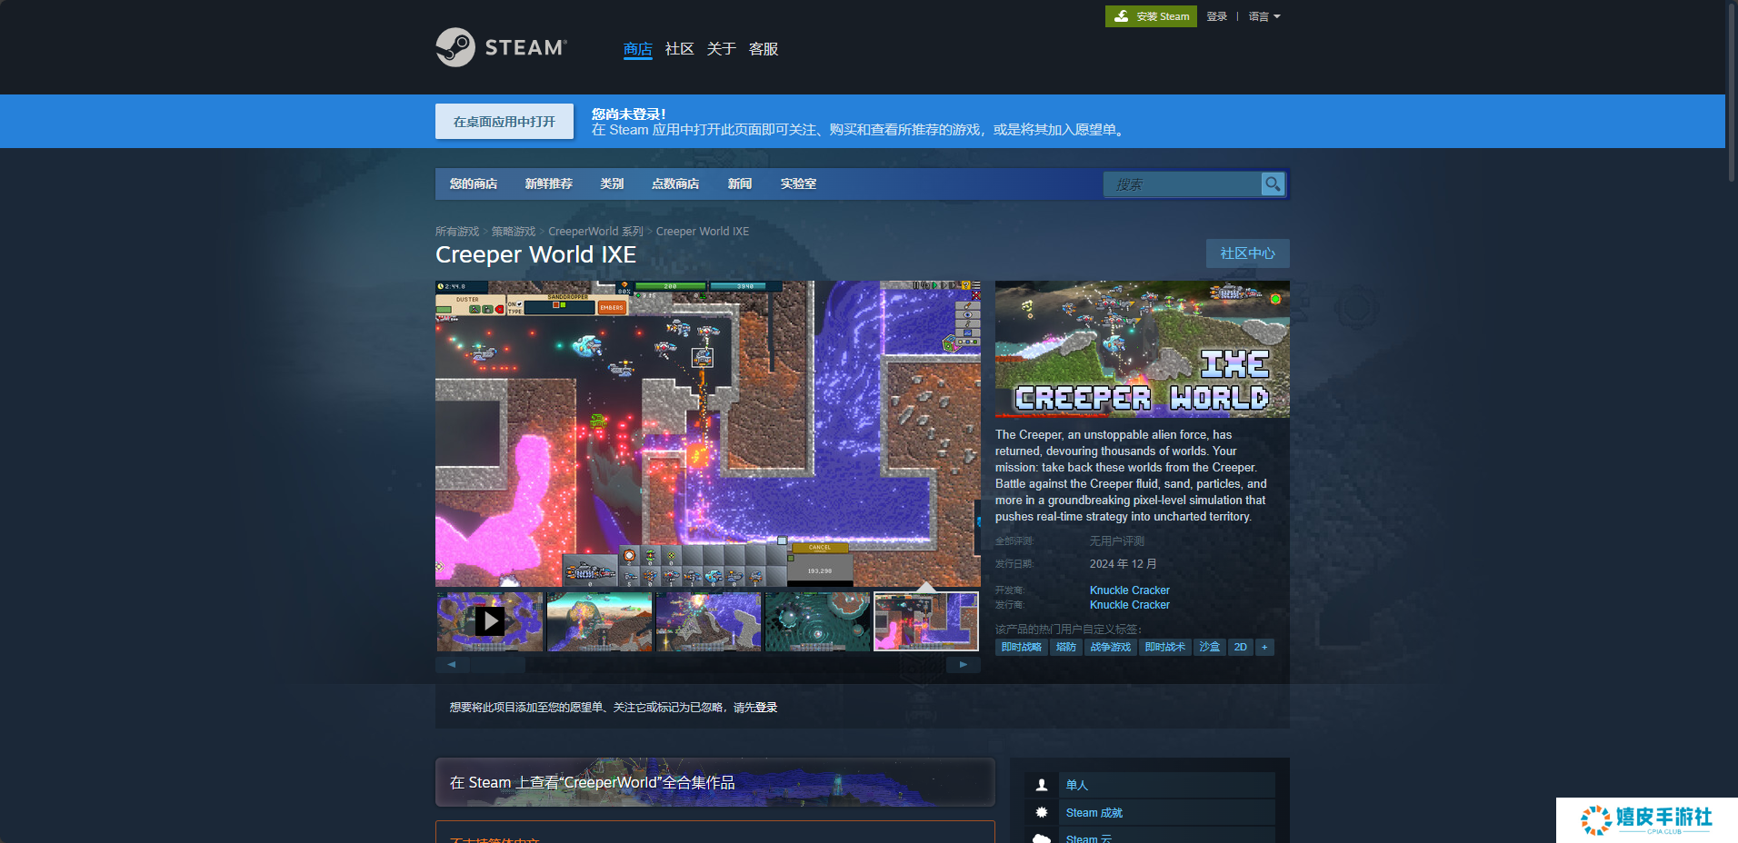Play the trailer video thumbnail
This screenshot has height=843, width=1738.
[x=490, y=621]
